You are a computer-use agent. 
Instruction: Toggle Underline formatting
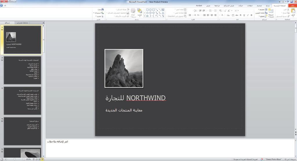[244, 15]
